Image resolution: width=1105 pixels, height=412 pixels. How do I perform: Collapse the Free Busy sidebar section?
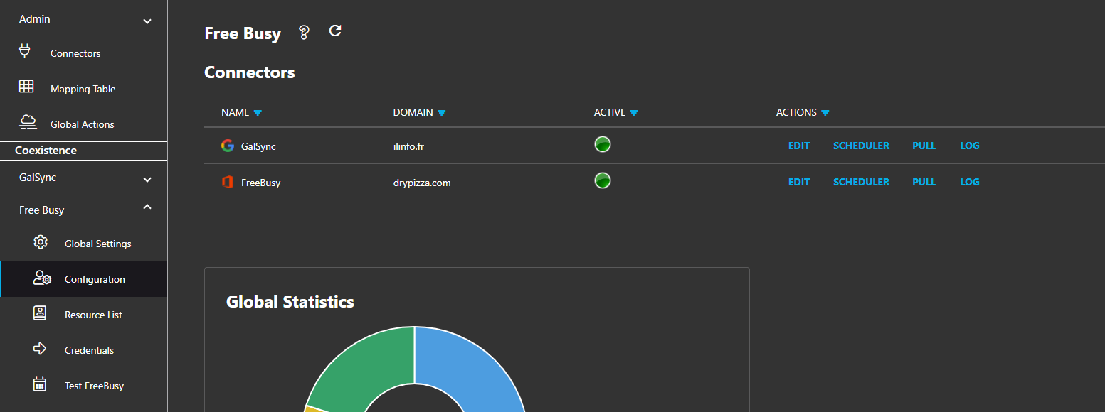tap(147, 207)
